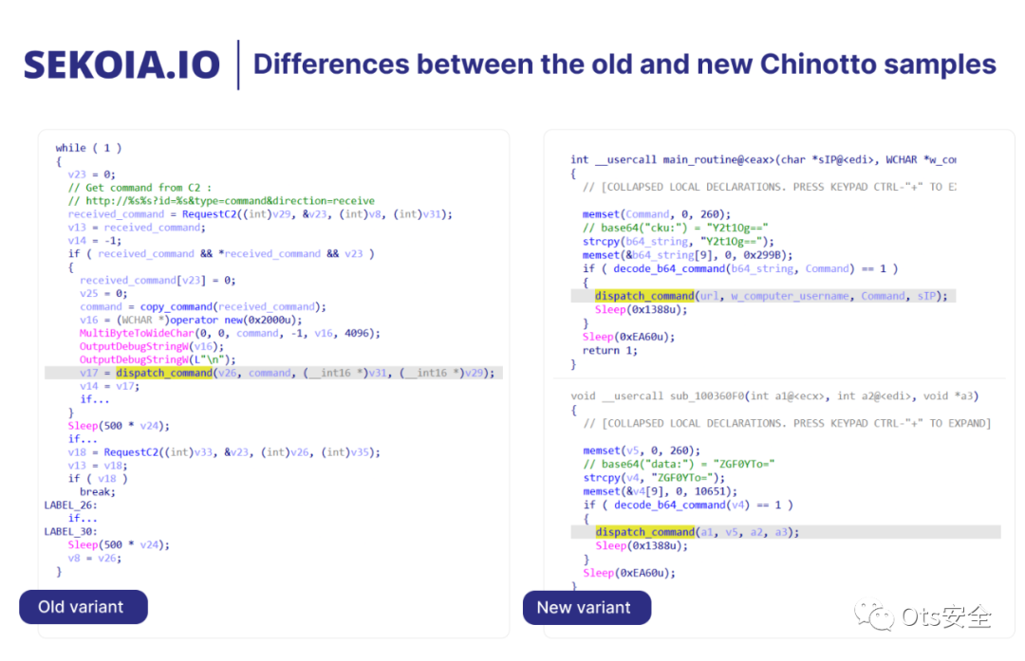Click comment "// Get command from C2 :"
Image resolution: width=1025 pixels, height=661 pixels.
click(x=140, y=188)
